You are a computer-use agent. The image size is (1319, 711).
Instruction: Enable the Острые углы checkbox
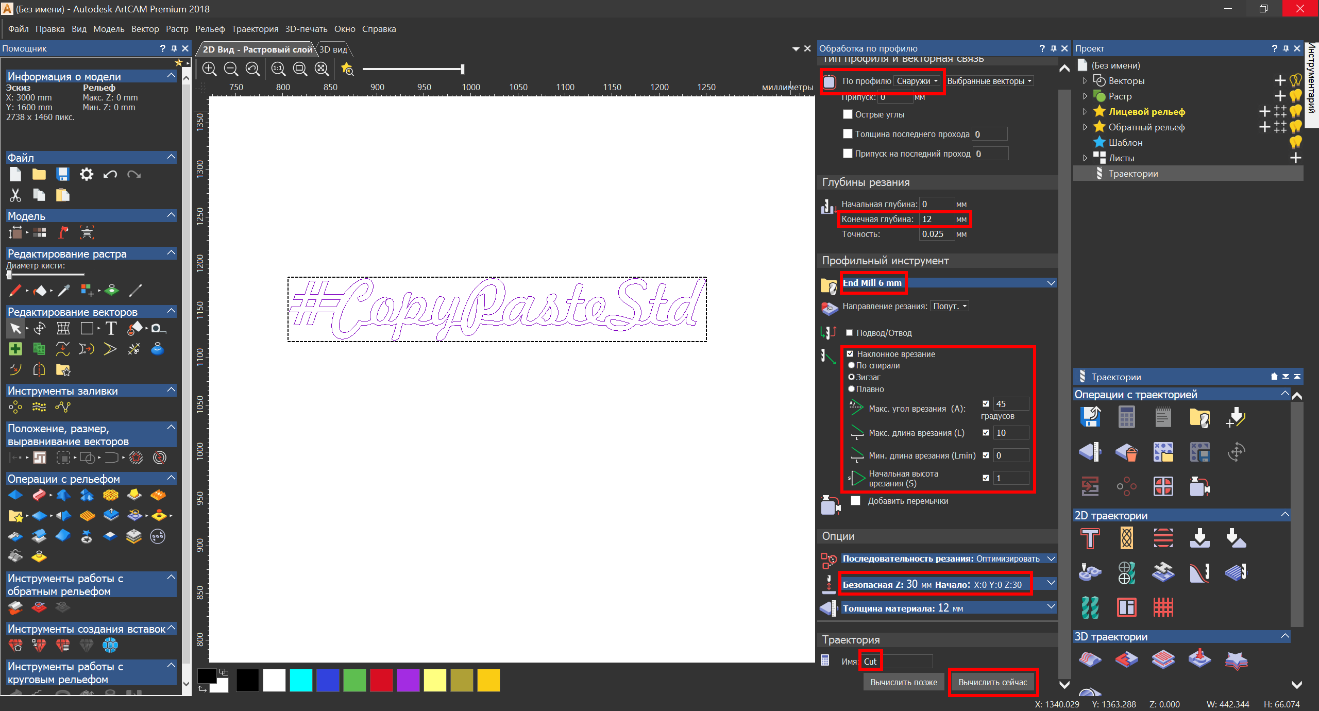coord(848,114)
